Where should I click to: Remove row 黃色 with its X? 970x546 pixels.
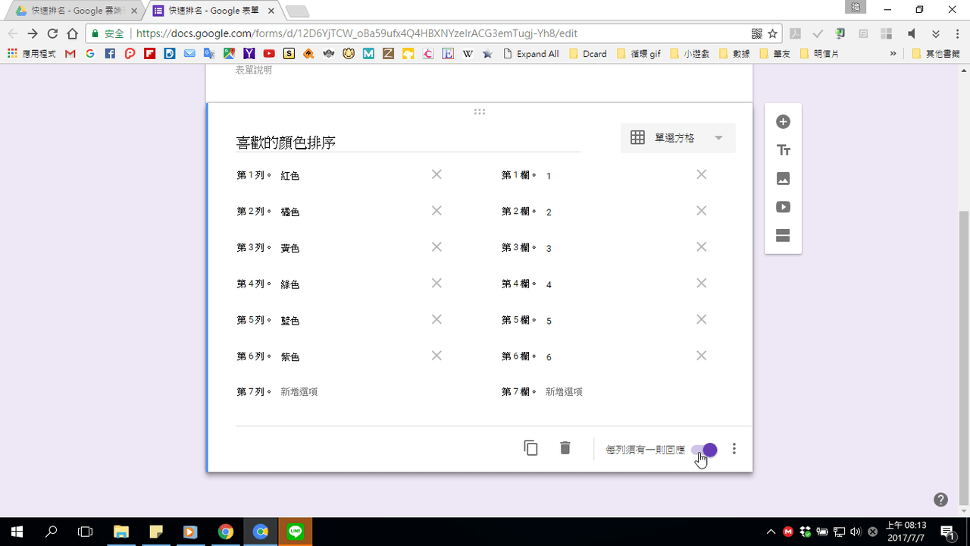point(436,247)
